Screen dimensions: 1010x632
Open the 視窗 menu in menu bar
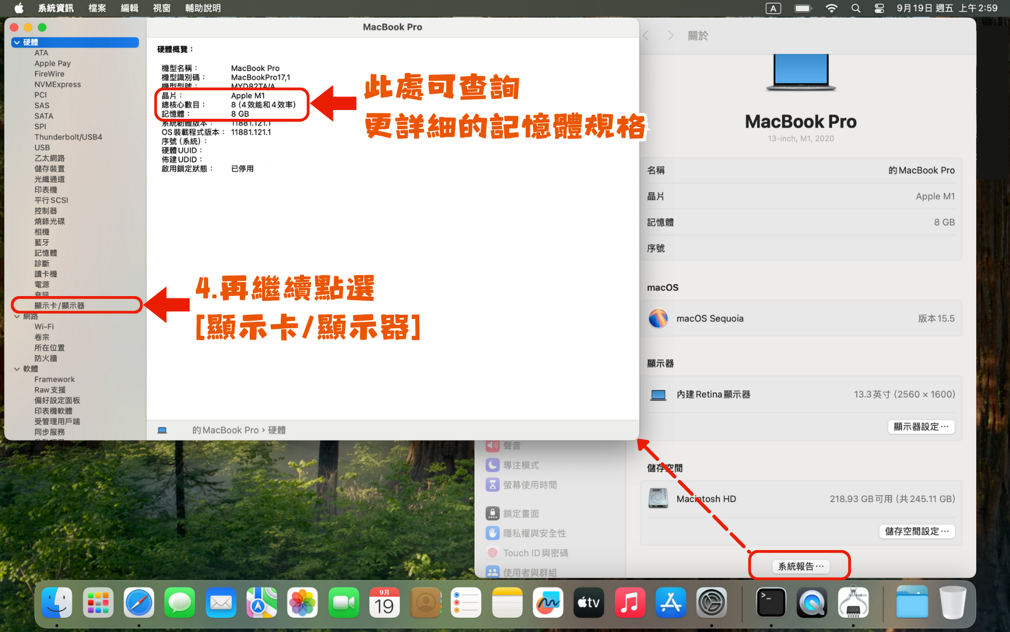(x=161, y=8)
